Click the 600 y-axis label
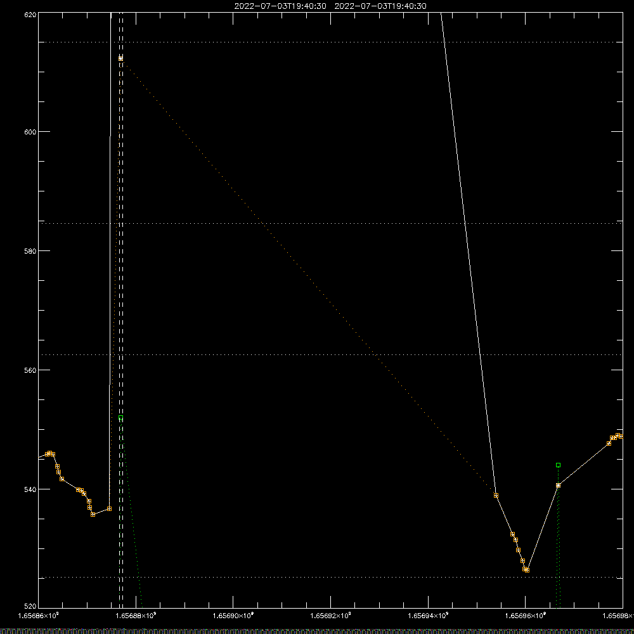The image size is (634, 634). (x=30, y=132)
